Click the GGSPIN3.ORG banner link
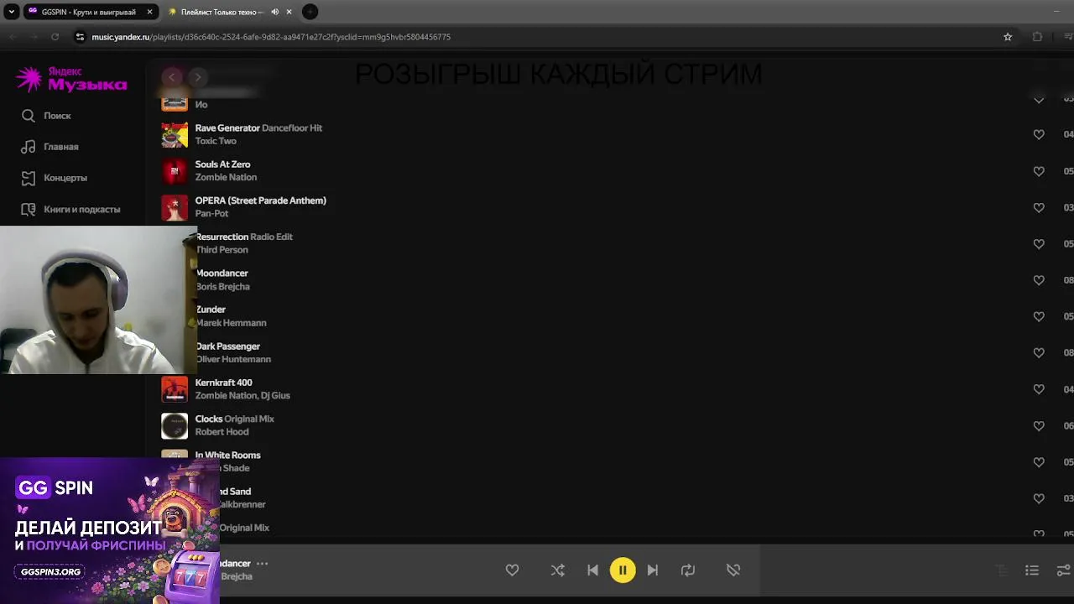This screenshot has height=604, width=1074. 51,572
